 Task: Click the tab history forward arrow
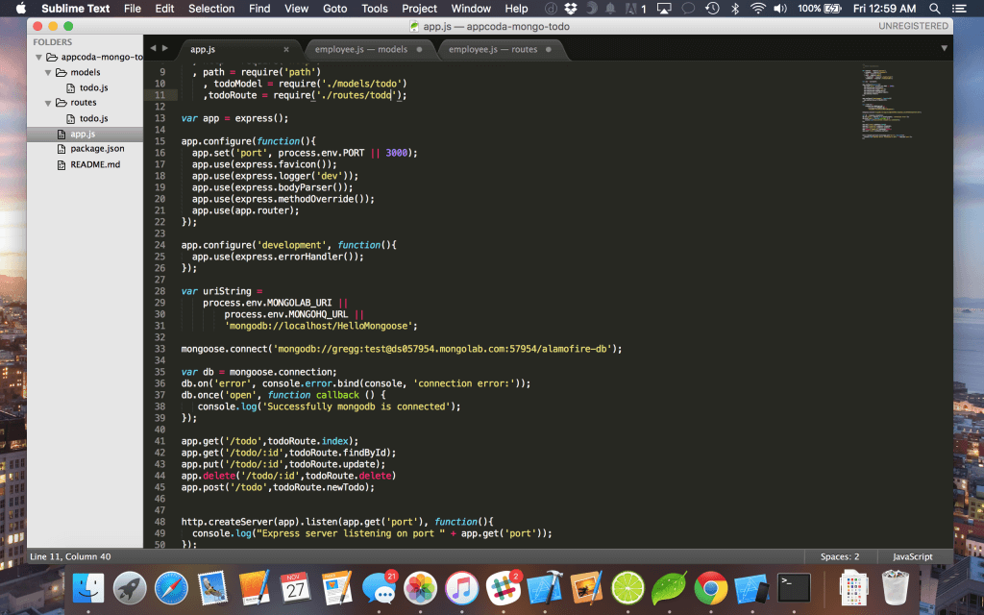[x=165, y=48]
